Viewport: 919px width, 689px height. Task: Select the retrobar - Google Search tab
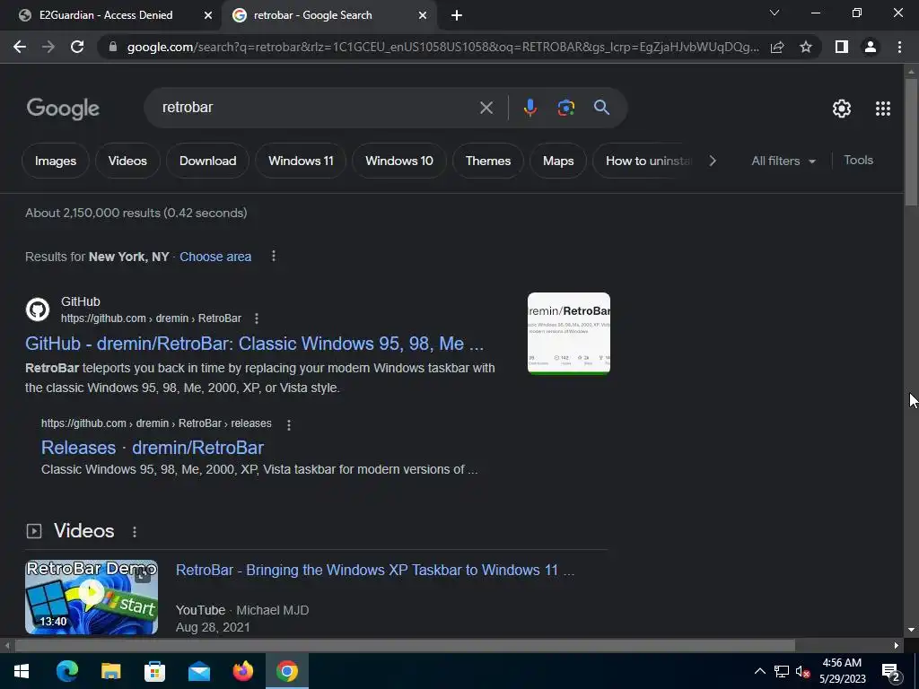(313, 15)
